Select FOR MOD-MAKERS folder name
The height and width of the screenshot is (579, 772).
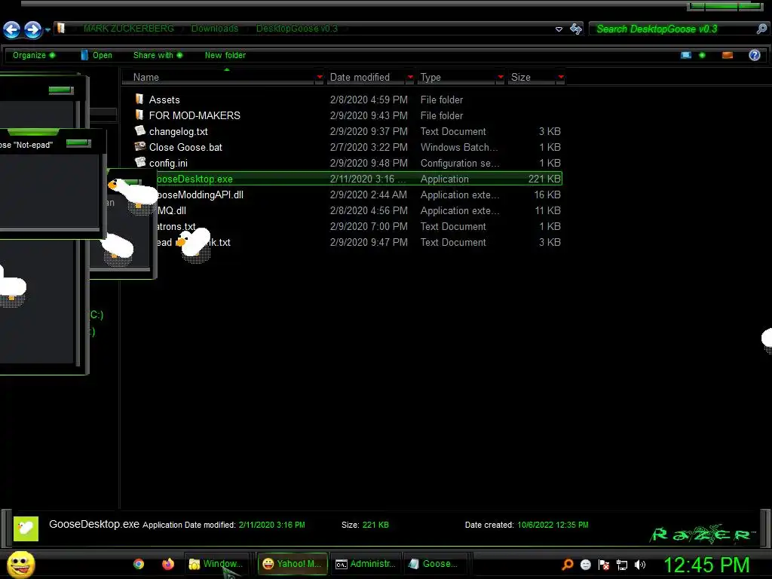point(195,115)
